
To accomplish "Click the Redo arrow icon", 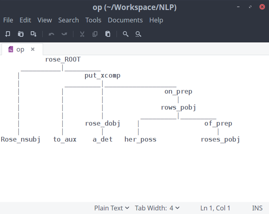I will click(64, 34).
